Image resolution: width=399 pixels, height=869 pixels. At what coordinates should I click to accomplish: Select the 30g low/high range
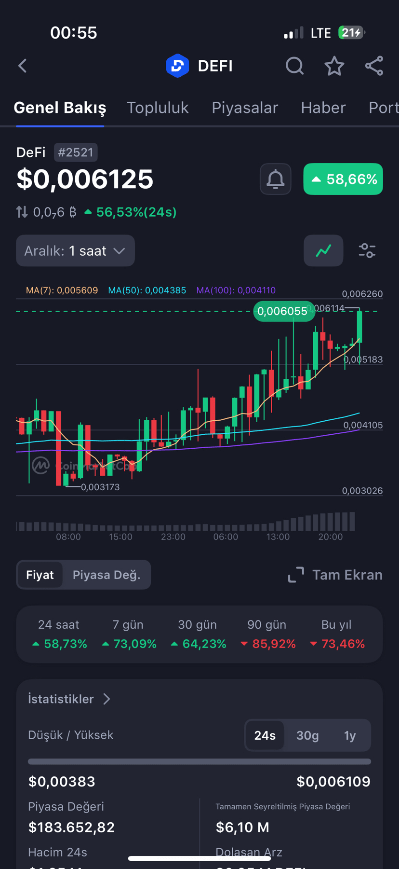click(x=307, y=735)
